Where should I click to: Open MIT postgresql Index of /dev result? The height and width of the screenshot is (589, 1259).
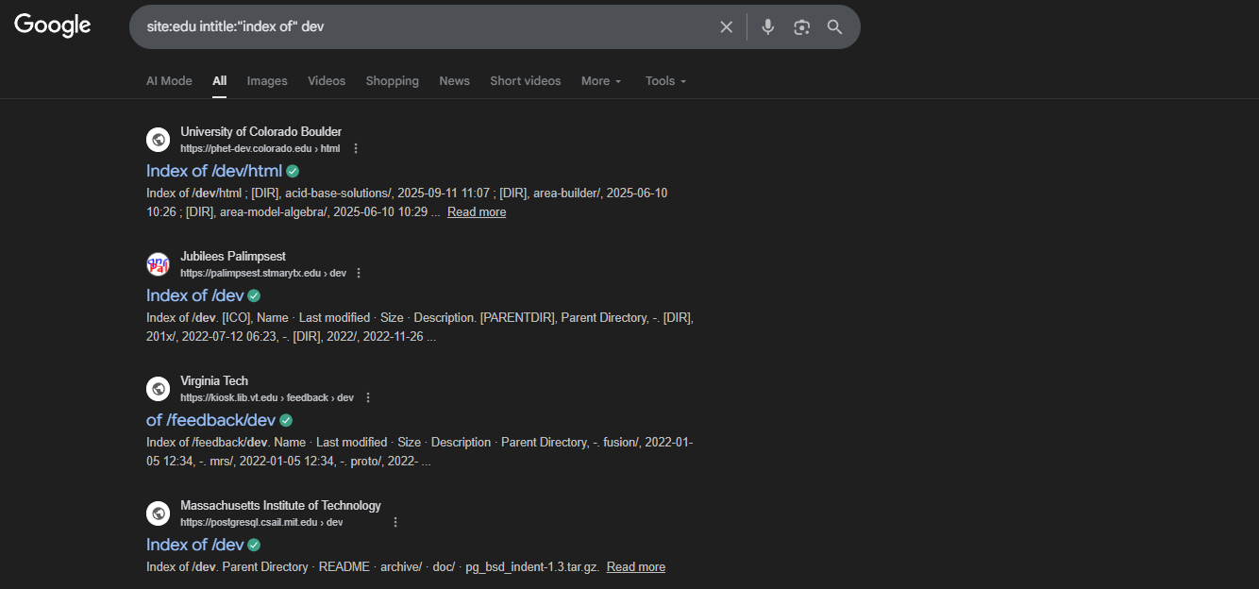click(195, 545)
